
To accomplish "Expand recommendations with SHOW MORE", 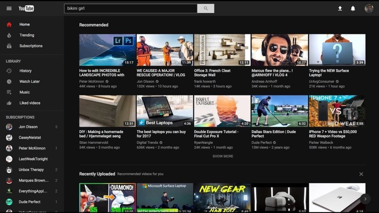I will pos(223,156).
